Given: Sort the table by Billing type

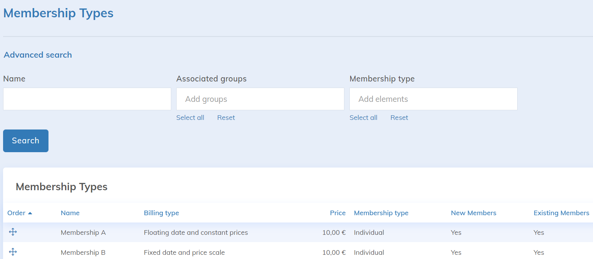Looking at the screenshot, I should pos(161,213).
